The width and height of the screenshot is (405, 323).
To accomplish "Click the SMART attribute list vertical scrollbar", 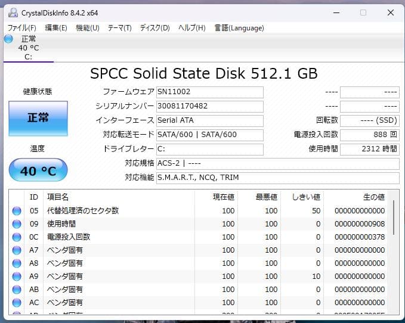I will tap(394, 218).
